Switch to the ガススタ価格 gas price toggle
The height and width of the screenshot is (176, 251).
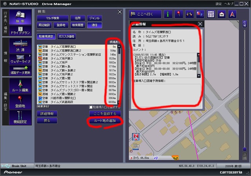point(66,36)
